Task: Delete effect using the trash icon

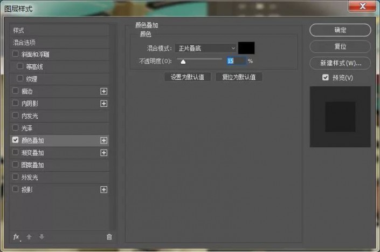Action: pos(109,237)
